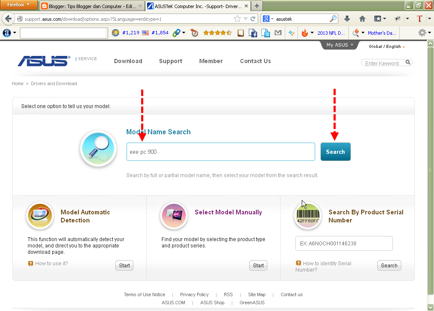The height and width of the screenshot is (311, 434).
Task: Expand the bookmarks menu dropdown arrow
Action: (x=384, y=19)
